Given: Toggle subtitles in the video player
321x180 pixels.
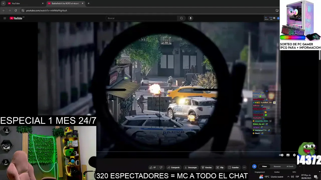Looking at the screenshot, I should tap(288, 155).
